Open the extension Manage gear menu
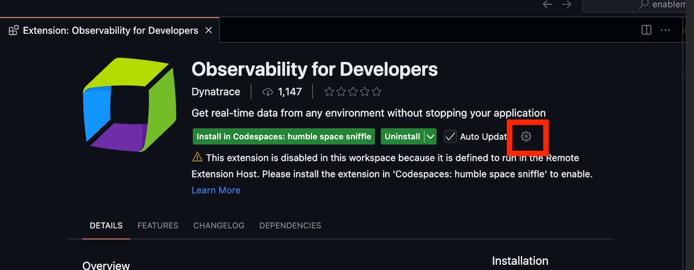The image size is (694, 270). (x=526, y=137)
